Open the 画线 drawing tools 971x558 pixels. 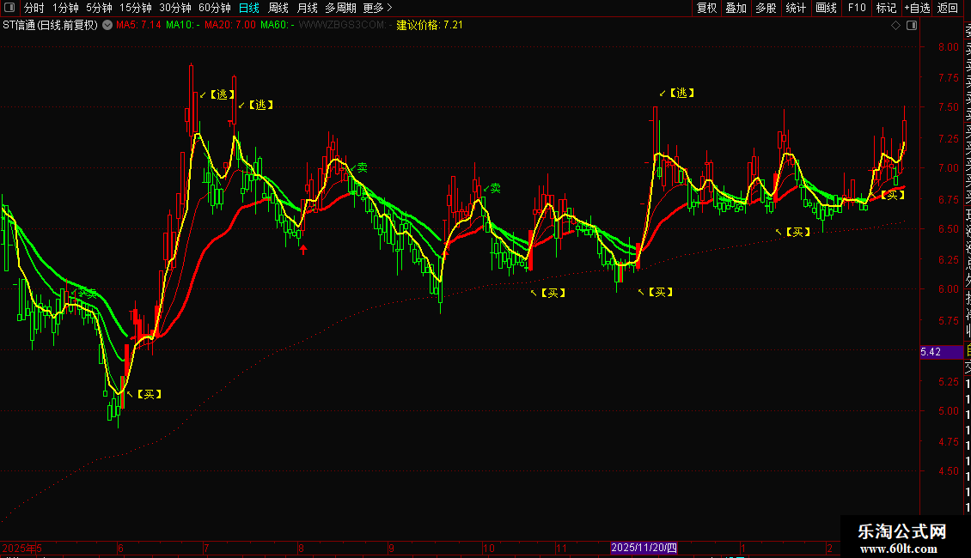click(x=826, y=8)
